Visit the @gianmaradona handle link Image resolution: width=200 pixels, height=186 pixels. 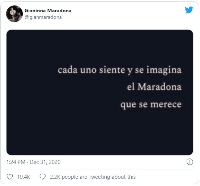coord(43,17)
